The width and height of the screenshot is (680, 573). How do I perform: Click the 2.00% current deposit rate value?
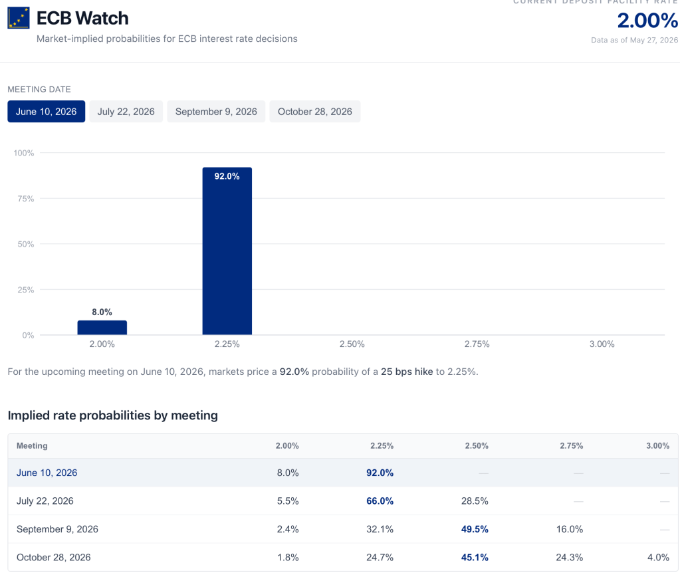click(647, 21)
